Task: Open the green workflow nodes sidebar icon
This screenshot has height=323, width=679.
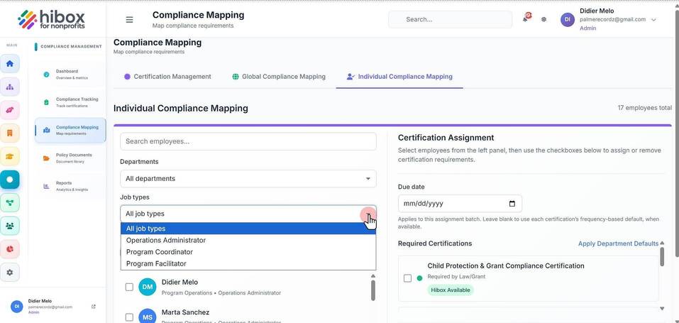Action: pyautogui.click(x=9, y=202)
